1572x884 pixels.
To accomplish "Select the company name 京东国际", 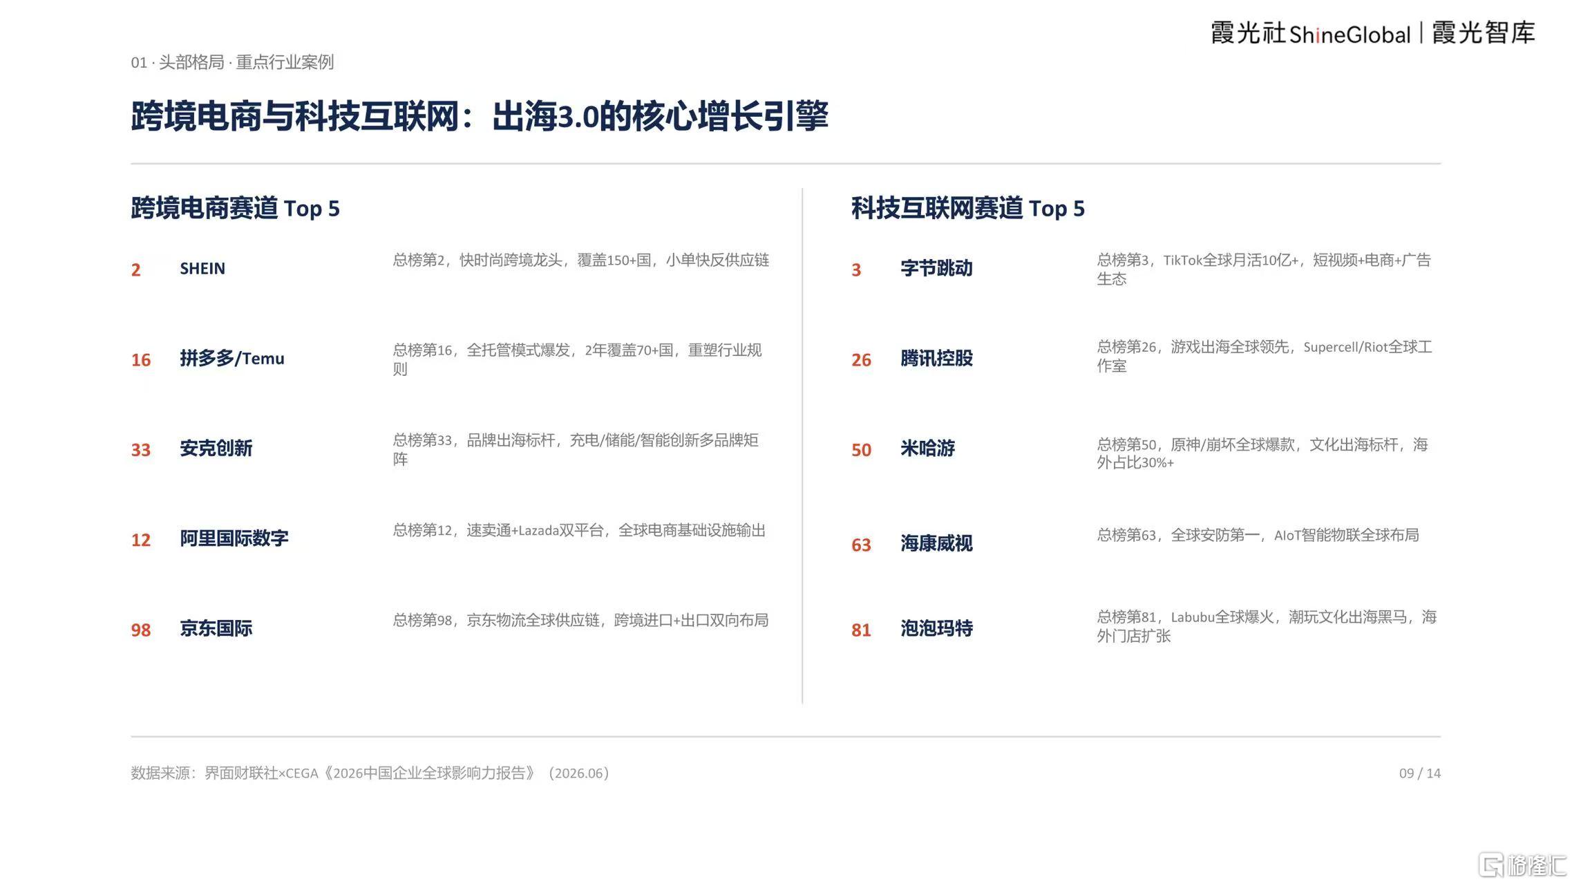I will [216, 628].
